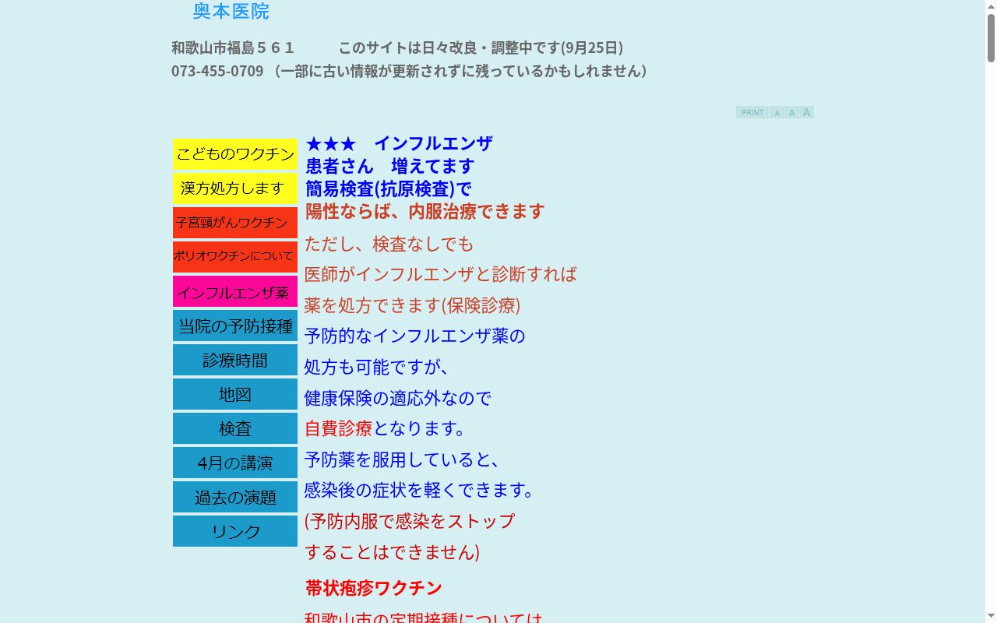Click the page vertical scrollbar thumb
This screenshot has height=623, width=997.
(991, 37)
